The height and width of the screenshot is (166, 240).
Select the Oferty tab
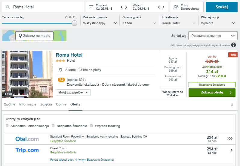click(75, 104)
